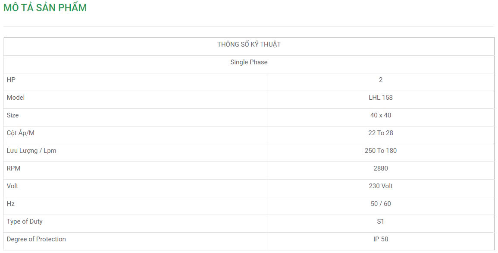Click the Model label cell
The image size is (498, 253).
pos(16,98)
